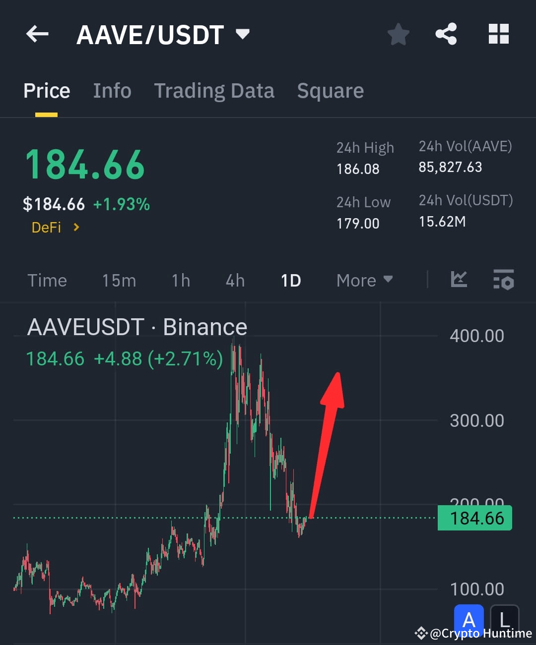Switch chart to 1h interval

tap(180, 280)
